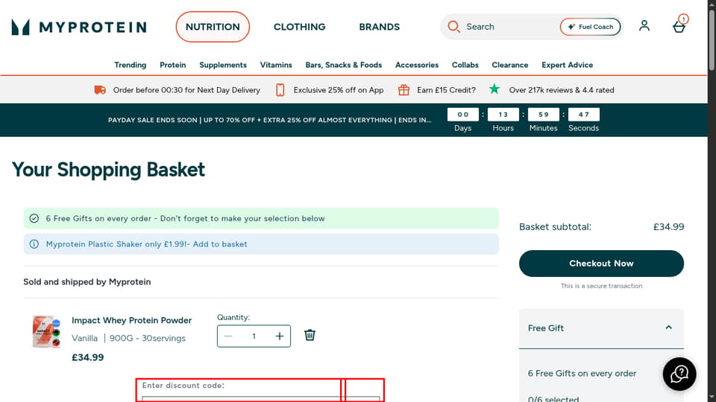Open the Protein menu
This screenshot has width=716, height=402.
[x=172, y=65]
